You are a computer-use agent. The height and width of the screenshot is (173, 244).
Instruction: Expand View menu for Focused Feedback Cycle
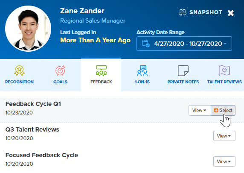tap(224, 161)
